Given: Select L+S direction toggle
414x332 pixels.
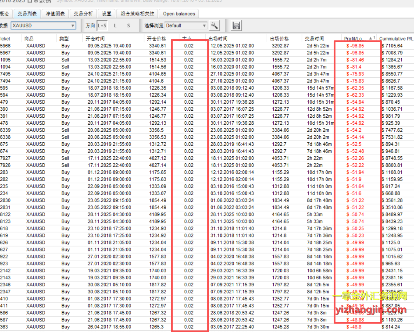Looking at the screenshot, I should tap(102, 26).
